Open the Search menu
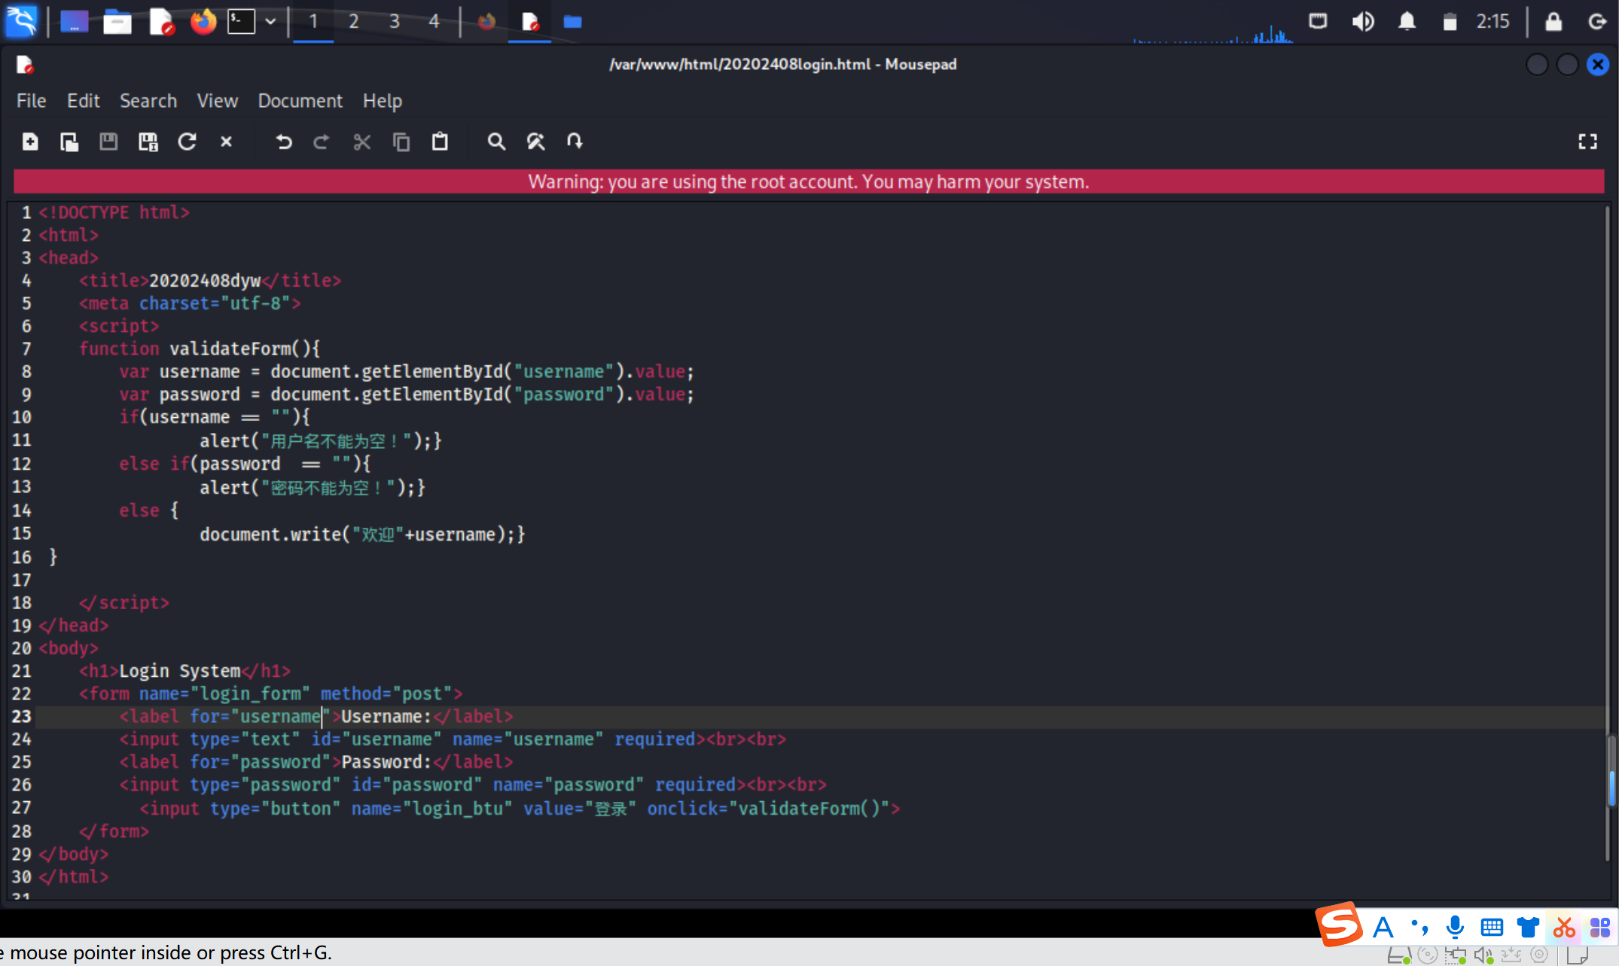Image resolution: width=1619 pixels, height=966 pixels. pyautogui.click(x=148, y=101)
